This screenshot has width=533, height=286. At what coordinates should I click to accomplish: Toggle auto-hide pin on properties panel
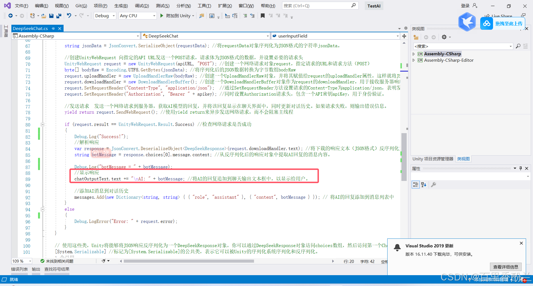[521, 168]
